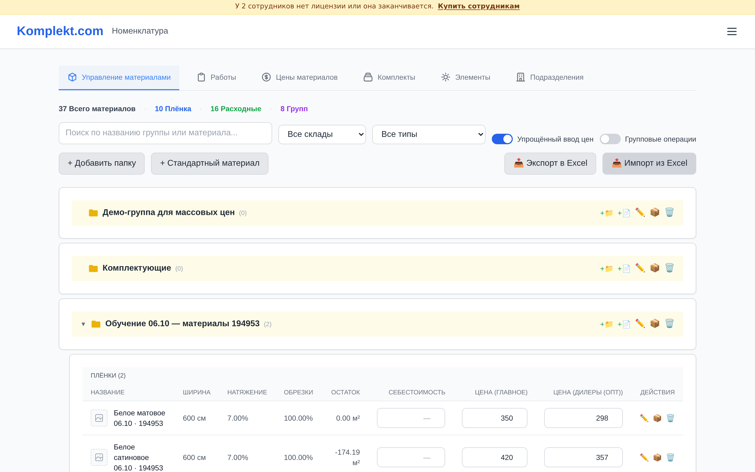The height and width of the screenshot is (472, 755).
Task: Open the Подразделения tab
Action: (x=549, y=77)
